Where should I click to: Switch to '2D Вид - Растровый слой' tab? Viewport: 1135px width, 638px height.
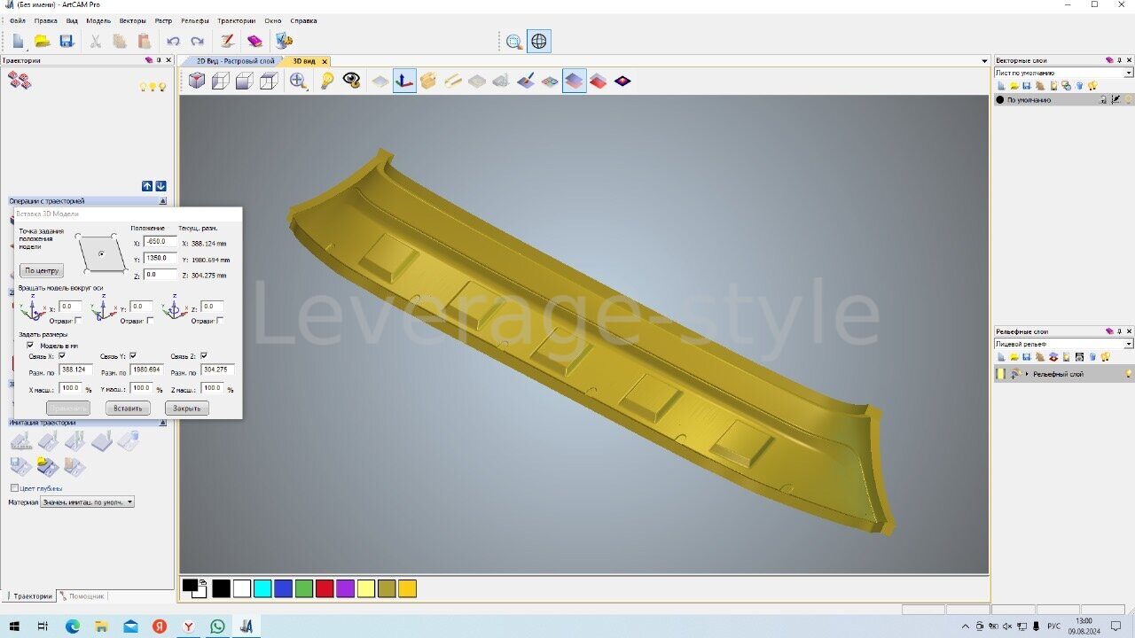point(235,61)
